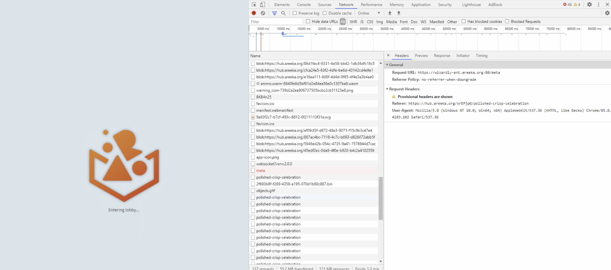Click scrollbar up arrow in request list

click(x=380, y=63)
